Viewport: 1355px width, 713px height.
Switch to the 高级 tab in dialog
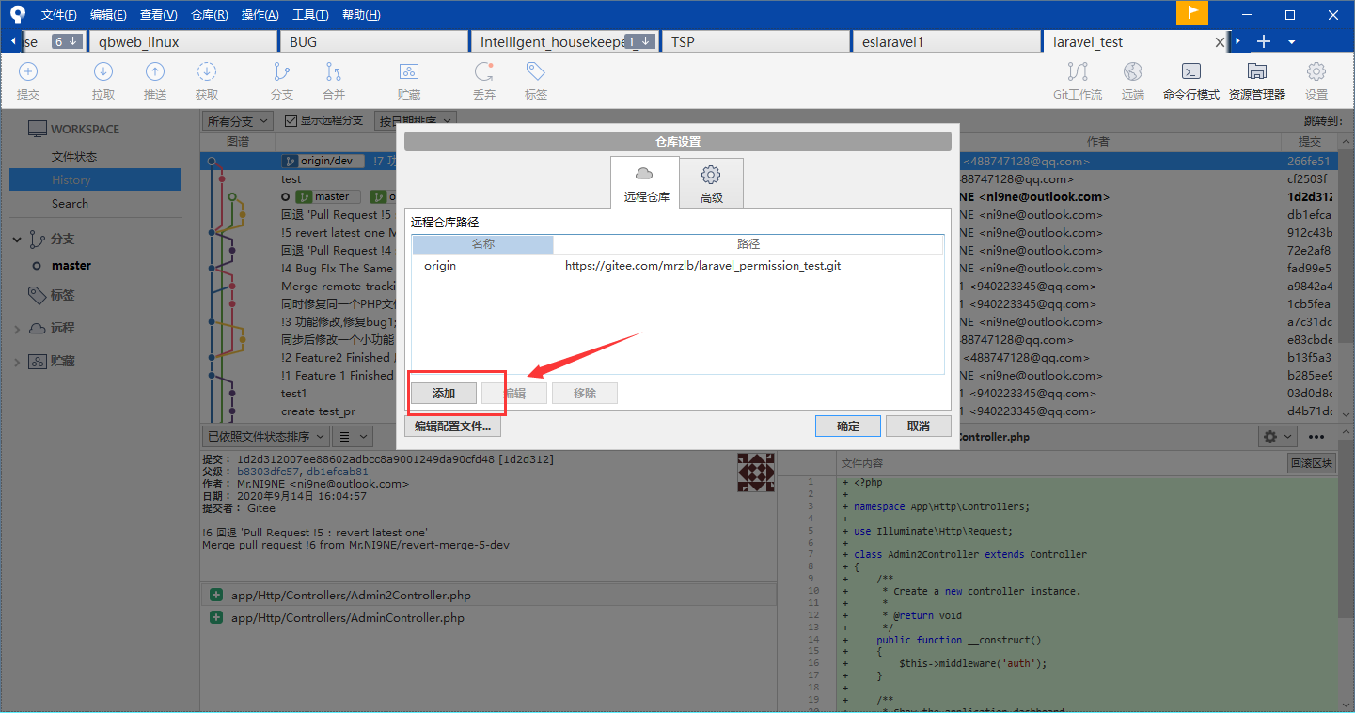click(x=711, y=182)
